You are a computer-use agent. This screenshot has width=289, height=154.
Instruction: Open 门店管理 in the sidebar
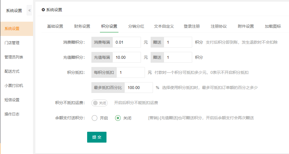(12, 43)
